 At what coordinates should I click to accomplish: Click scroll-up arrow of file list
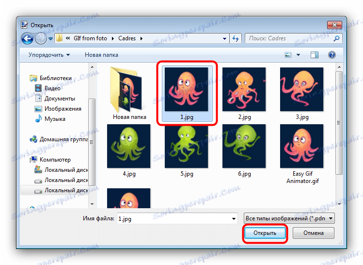tap(339, 67)
